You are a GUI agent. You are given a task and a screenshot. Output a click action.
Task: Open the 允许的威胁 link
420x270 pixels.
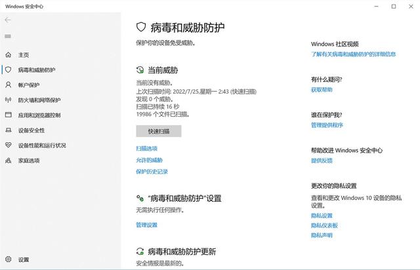(150, 160)
